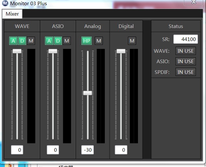The image size is (206, 167).
Task: Toggle the ASIO channel A output button
Action: (49, 41)
